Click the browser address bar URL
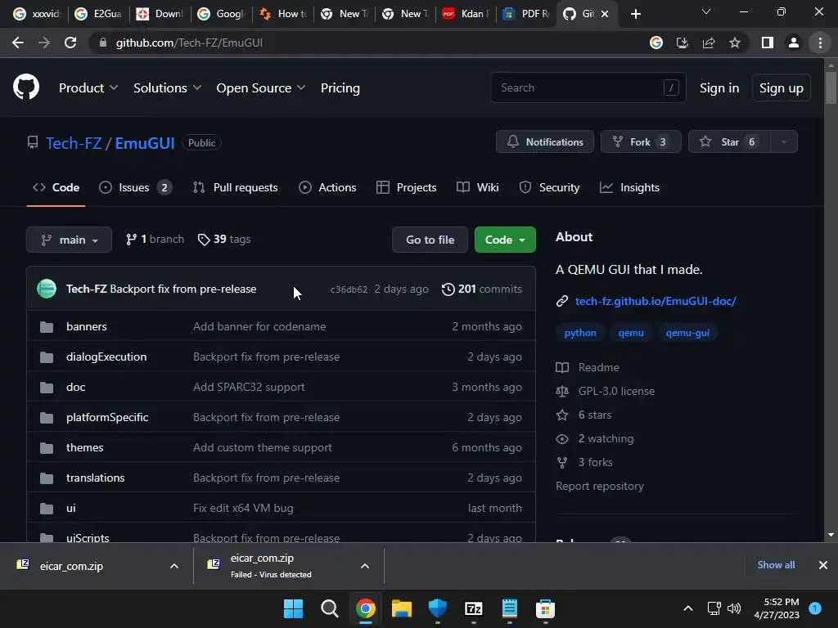Image resolution: width=838 pixels, height=628 pixels. click(189, 43)
